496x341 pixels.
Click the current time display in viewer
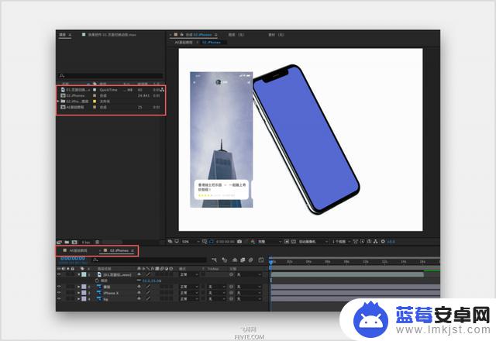(x=226, y=242)
